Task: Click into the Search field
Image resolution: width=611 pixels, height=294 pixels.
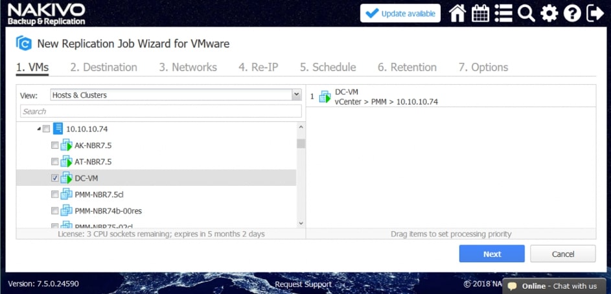Action: [161, 111]
